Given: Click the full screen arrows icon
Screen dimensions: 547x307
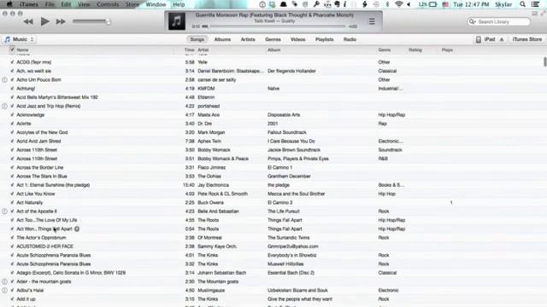Looking at the screenshot, I should pos(543,14).
